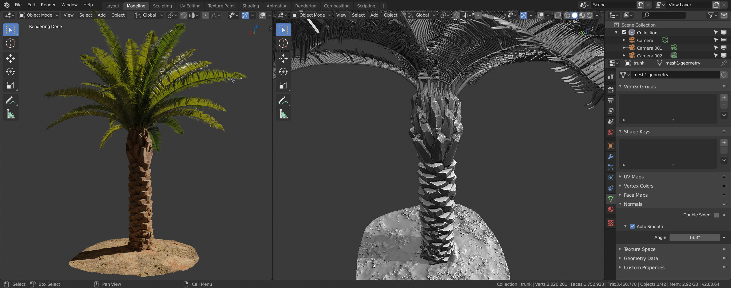Activate the Measure tool in right viewport
The image size is (731, 288).
(283, 114)
